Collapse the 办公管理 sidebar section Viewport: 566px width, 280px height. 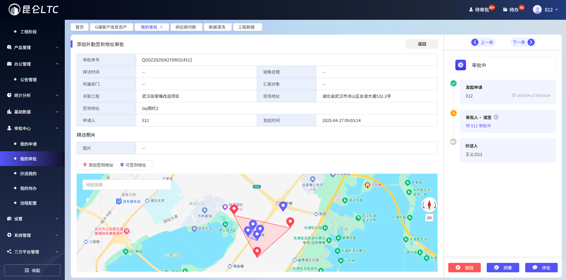(32, 64)
